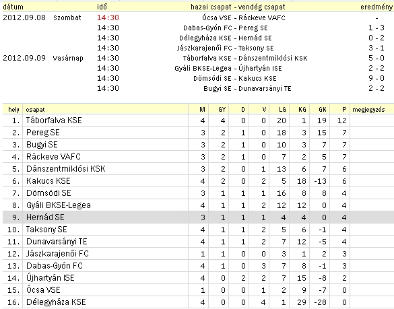Click the 9 - 0 result
394x309 pixels.
coord(376,78)
